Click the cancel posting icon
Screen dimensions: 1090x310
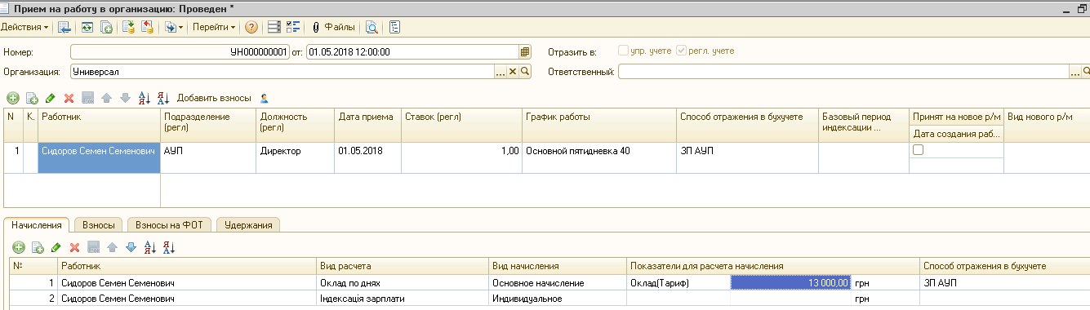coord(147,27)
